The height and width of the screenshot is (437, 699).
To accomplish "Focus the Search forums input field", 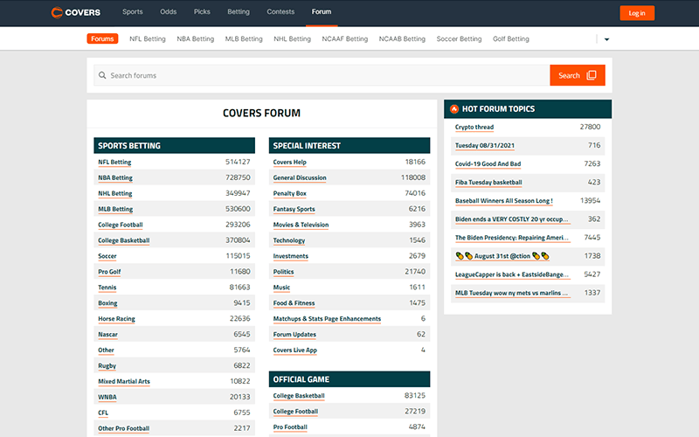I will [x=322, y=75].
